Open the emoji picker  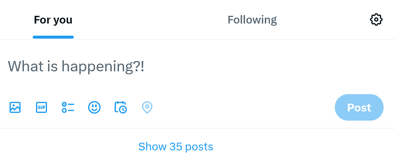[94, 107]
